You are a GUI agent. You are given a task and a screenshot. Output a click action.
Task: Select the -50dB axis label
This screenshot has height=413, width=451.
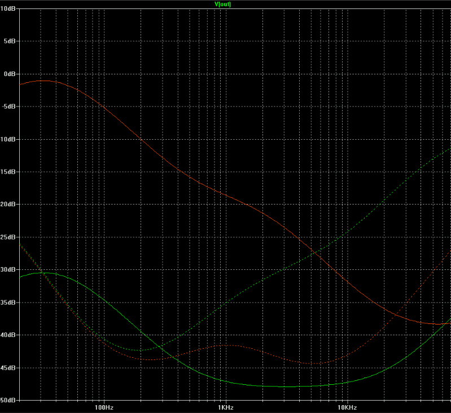[8, 400]
